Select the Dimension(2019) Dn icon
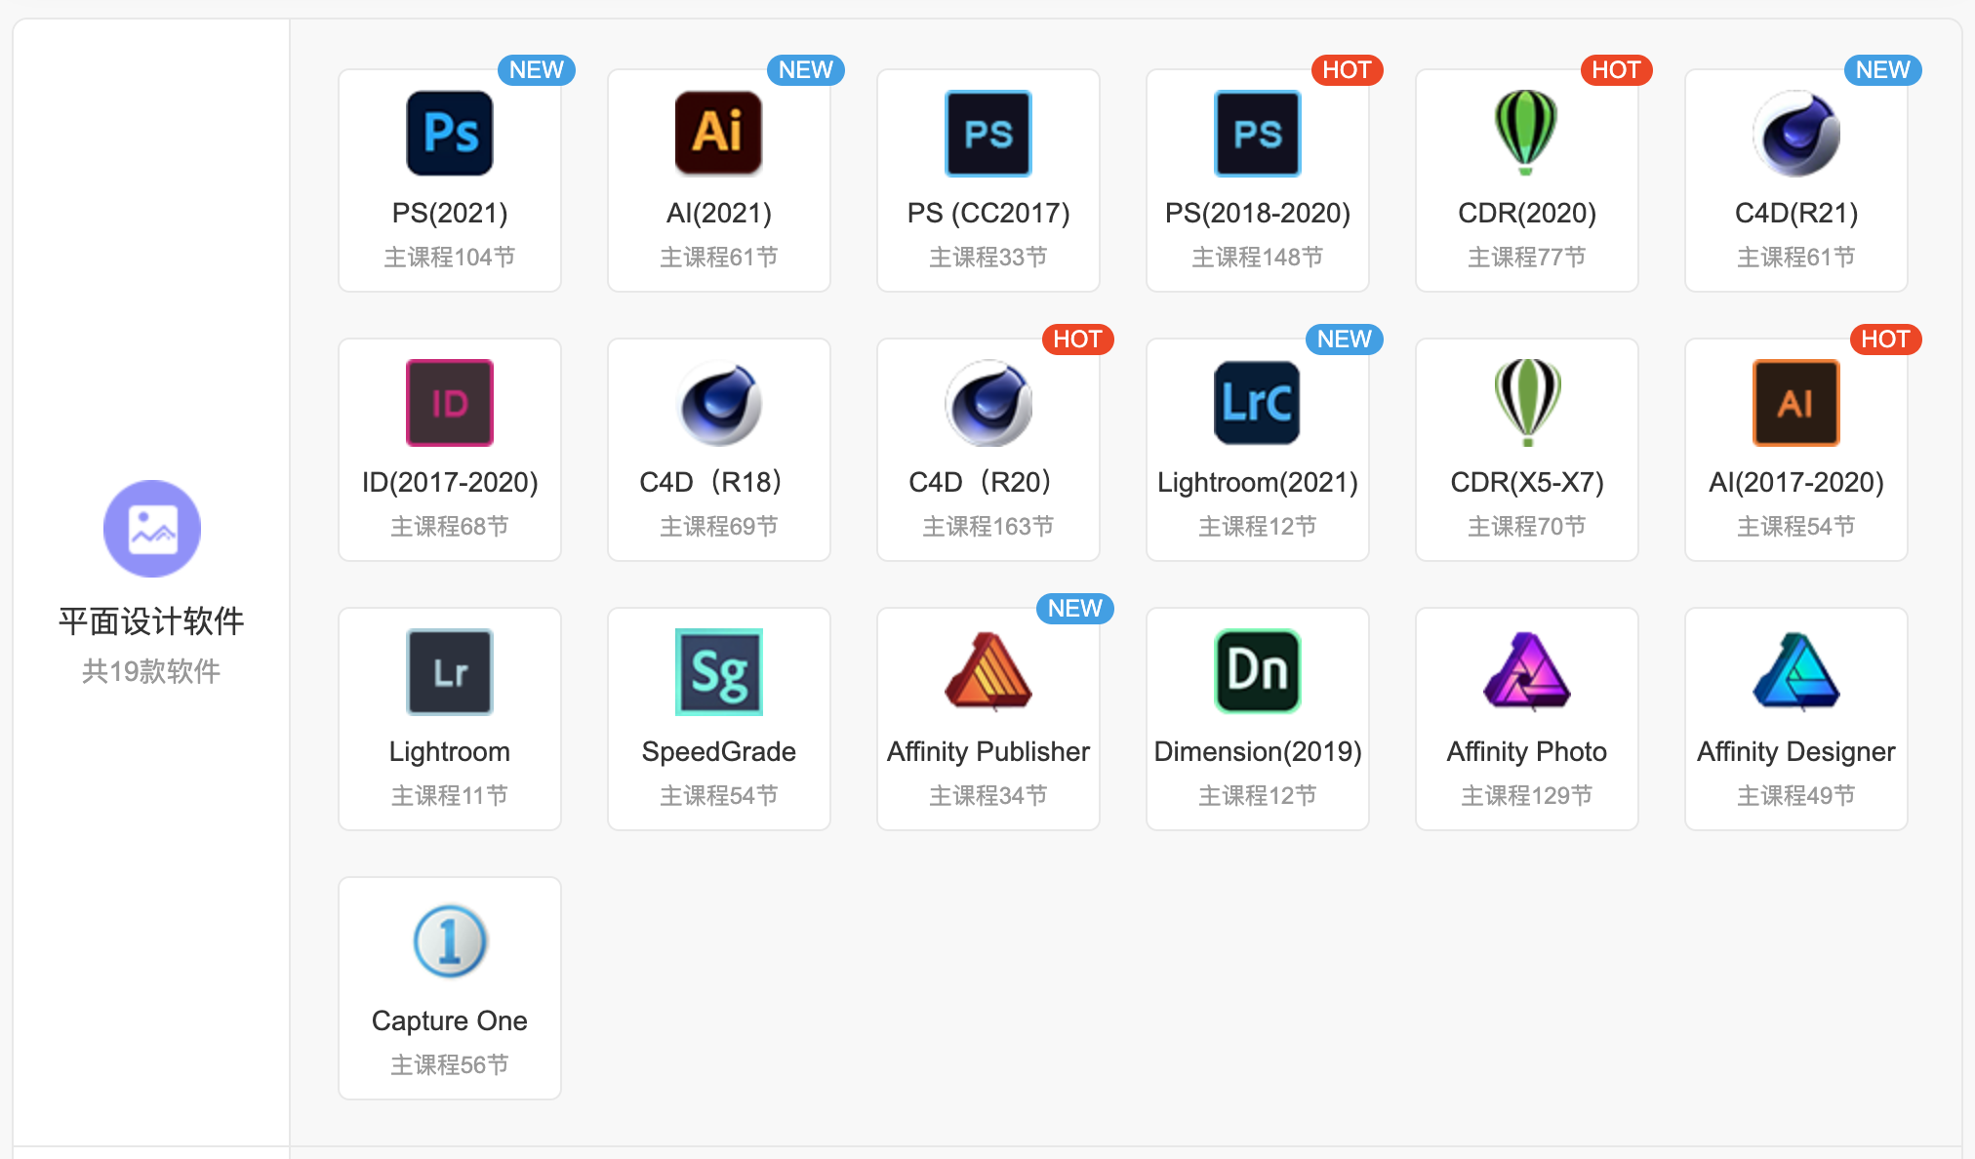The image size is (1975, 1159). [1258, 672]
